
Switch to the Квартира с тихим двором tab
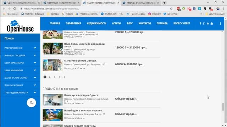point(140,3)
